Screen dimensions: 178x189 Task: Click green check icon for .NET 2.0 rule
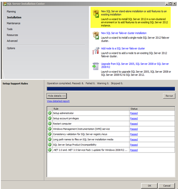coord(50,150)
